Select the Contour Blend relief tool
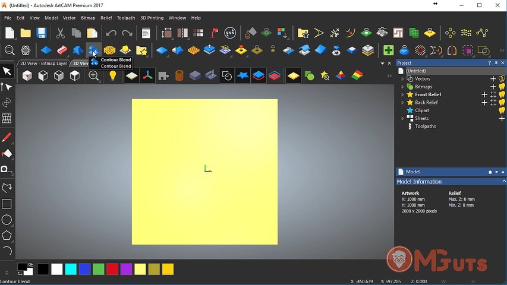 tap(93, 50)
